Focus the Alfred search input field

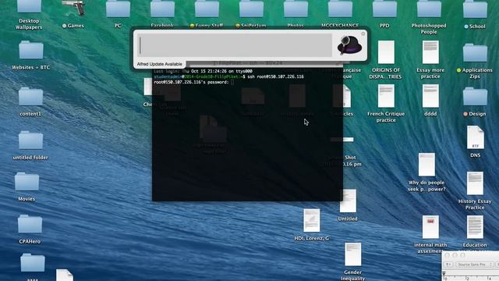(235, 45)
